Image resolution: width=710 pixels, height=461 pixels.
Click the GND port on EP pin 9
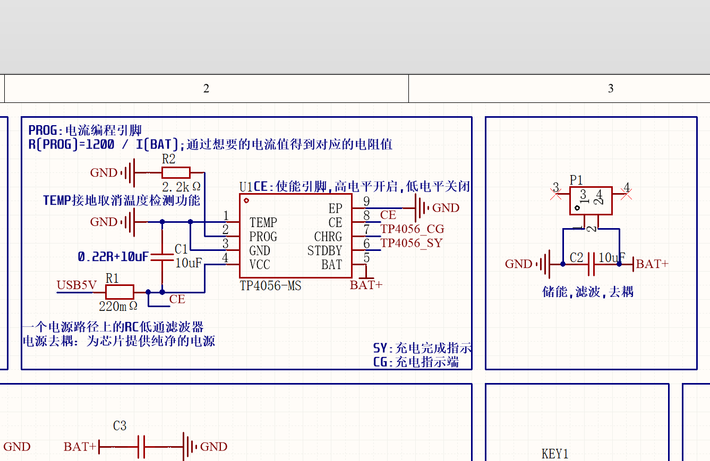[x=421, y=207]
